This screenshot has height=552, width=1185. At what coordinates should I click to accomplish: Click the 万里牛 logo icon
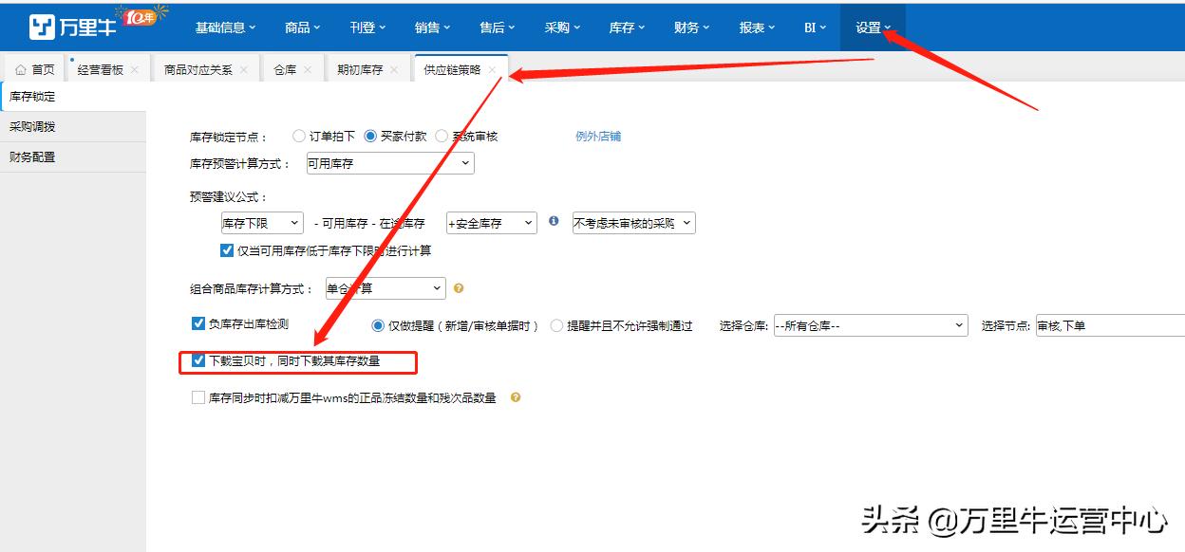click(x=45, y=26)
